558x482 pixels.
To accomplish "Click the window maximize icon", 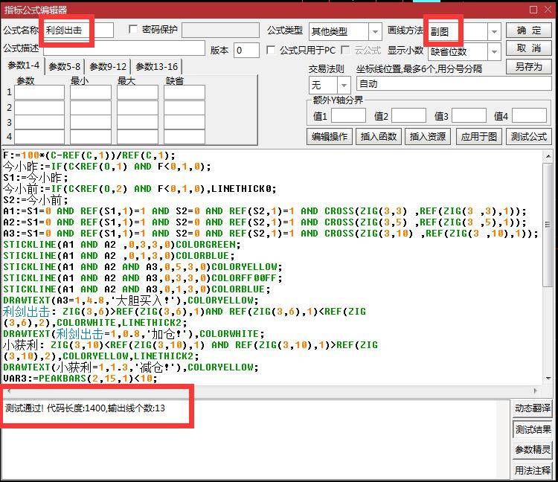I will (533, 10).
